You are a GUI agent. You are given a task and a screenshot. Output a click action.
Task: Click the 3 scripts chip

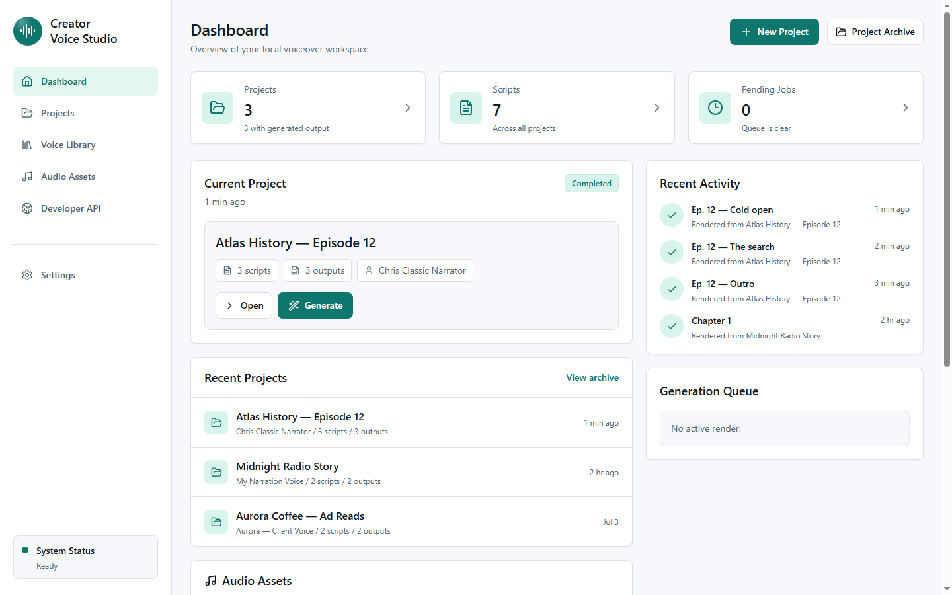click(x=247, y=270)
